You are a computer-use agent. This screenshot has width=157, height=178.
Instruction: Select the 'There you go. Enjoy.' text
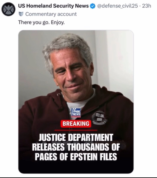tap(42, 22)
